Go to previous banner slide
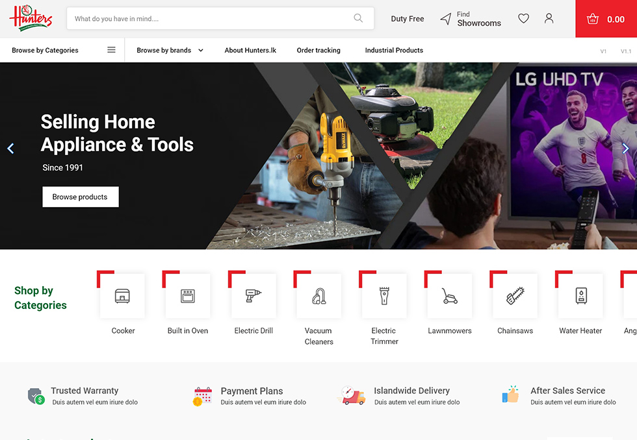 click(10, 149)
